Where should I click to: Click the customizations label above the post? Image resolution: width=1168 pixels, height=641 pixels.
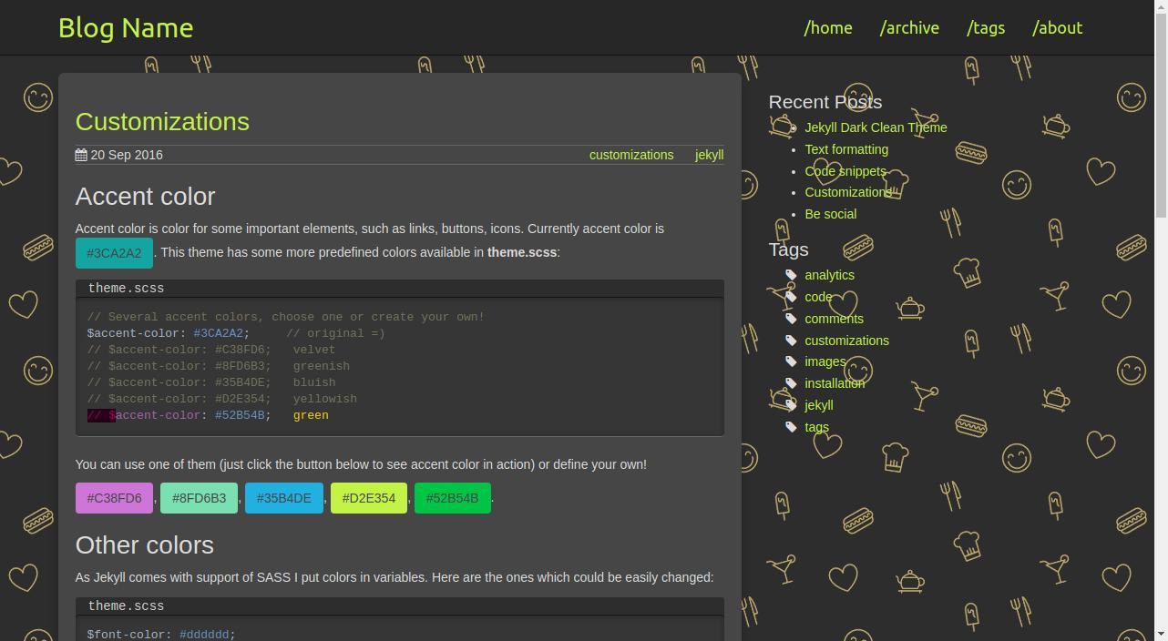pos(630,155)
